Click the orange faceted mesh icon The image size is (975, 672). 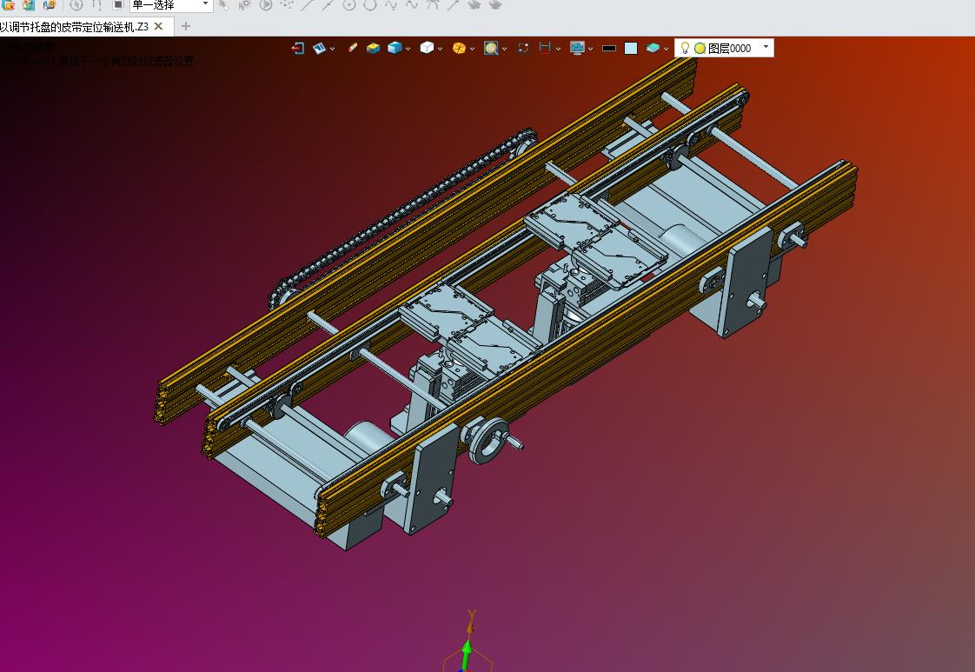[459, 48]
